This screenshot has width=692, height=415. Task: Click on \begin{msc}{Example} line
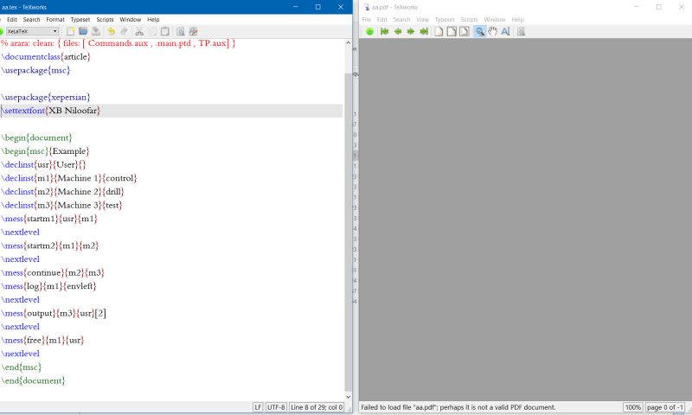click(x=45, y=151)
